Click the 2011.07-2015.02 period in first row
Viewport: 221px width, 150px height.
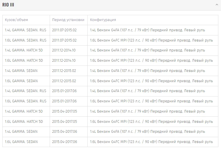64,30
